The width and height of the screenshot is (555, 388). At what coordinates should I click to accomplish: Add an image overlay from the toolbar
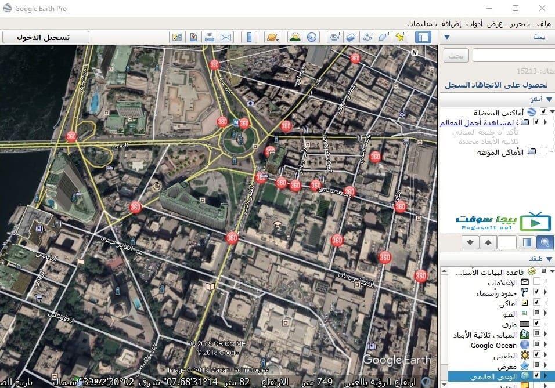click(351, 37)
